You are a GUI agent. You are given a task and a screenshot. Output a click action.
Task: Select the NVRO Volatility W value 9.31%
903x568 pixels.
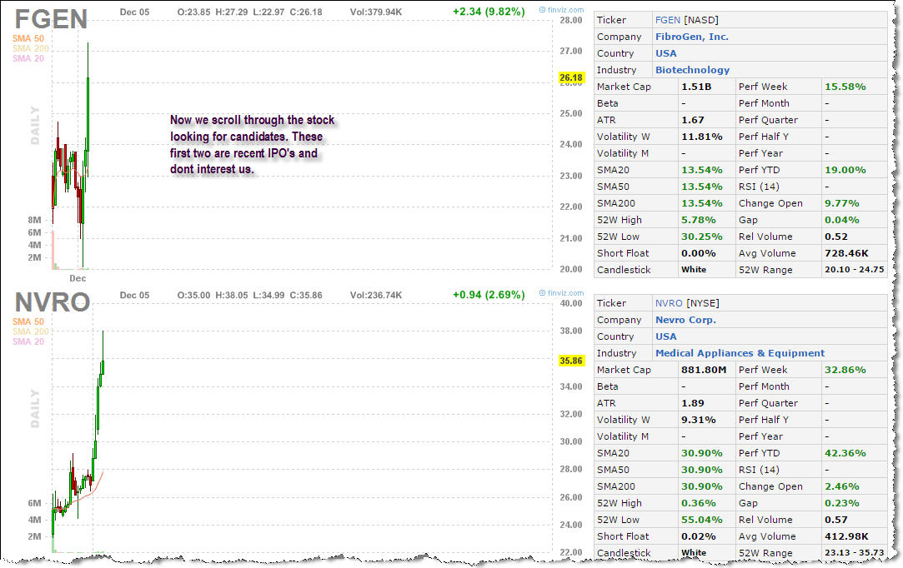click(x=698, y=420)
